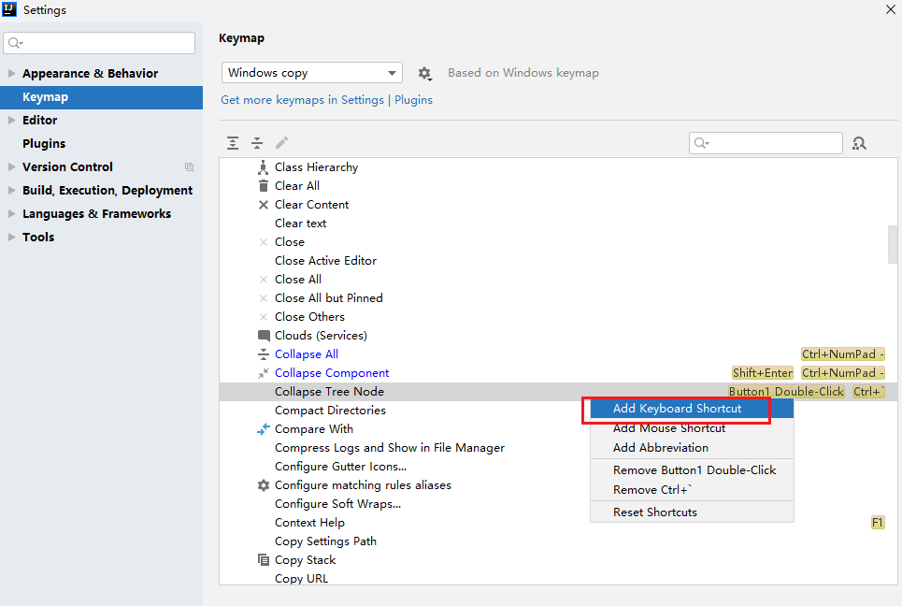Choose Add Keyboard Shortcut menu item
Screen dimensions: 902x606
[692, 409]
